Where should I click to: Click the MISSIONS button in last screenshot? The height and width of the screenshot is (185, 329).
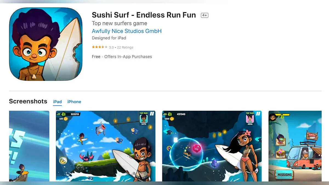(285, 175)
